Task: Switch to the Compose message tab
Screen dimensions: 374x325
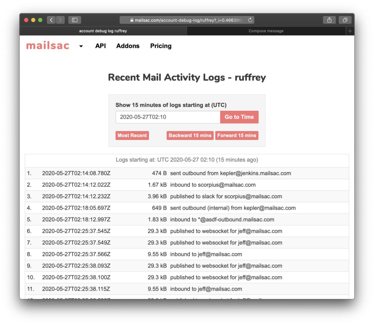Action: 266,31
